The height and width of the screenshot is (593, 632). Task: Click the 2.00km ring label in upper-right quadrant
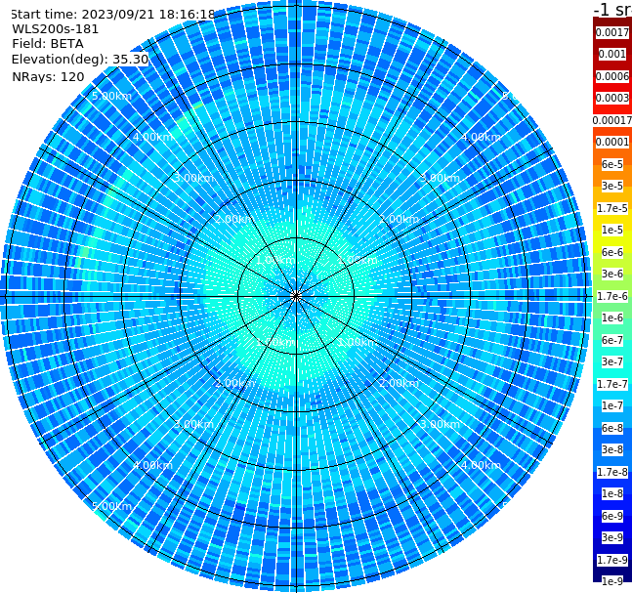(399, 219)
